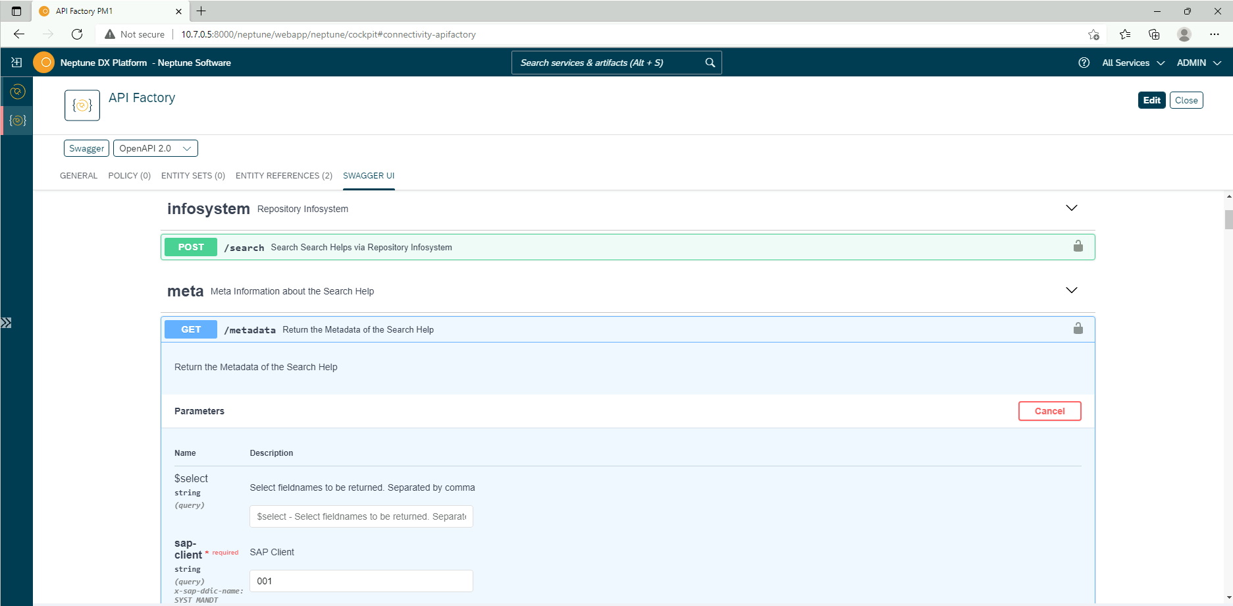This screenshot has height=606, width=1233.
Task: Click the Edit button
Action: pos(1152,100)
